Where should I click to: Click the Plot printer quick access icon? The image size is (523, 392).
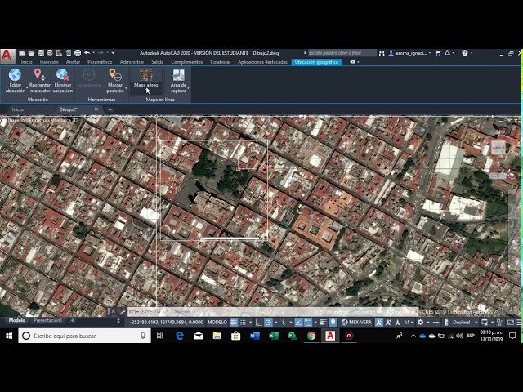[78, 53]
